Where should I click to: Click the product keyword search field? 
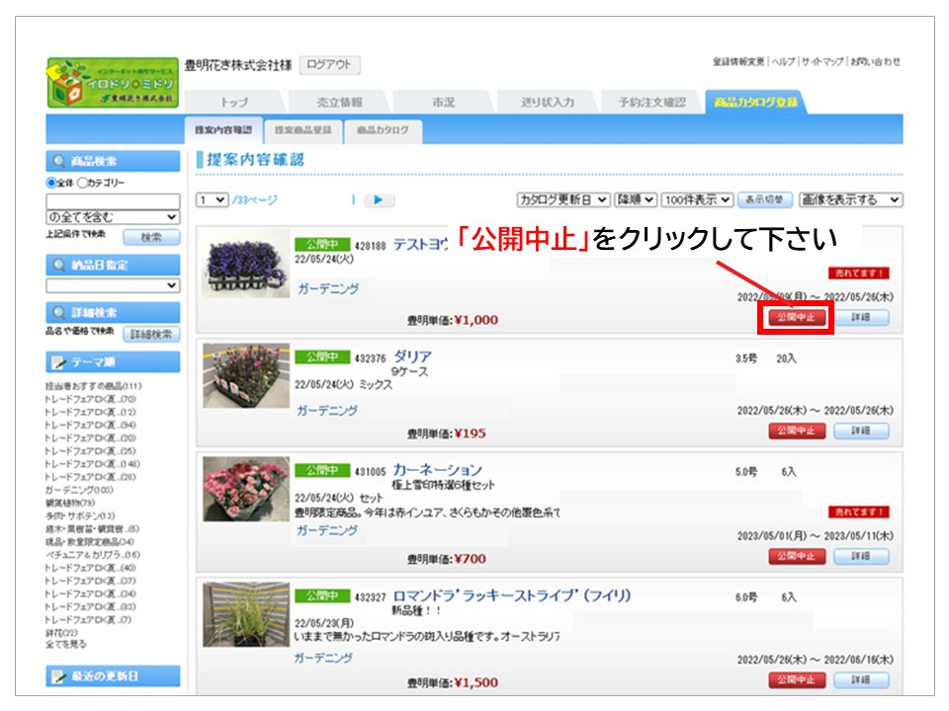point(113,200)
